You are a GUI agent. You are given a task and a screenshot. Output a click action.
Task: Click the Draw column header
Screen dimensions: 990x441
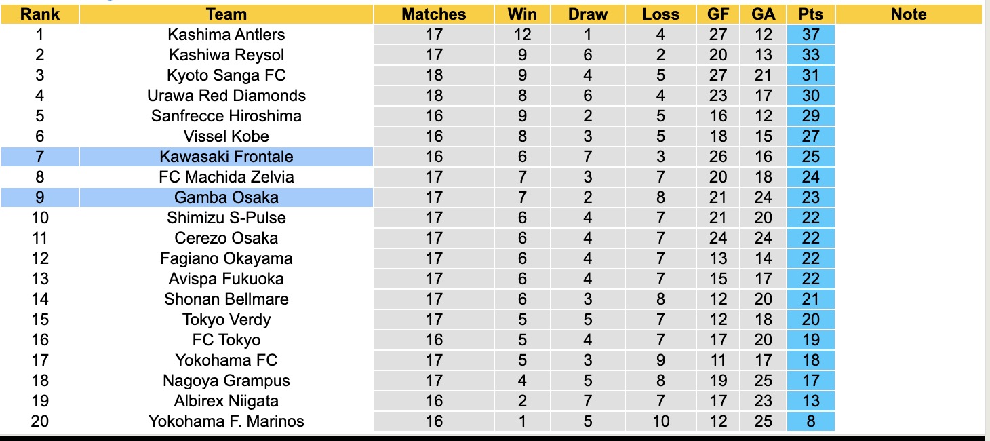coord(588,14)
